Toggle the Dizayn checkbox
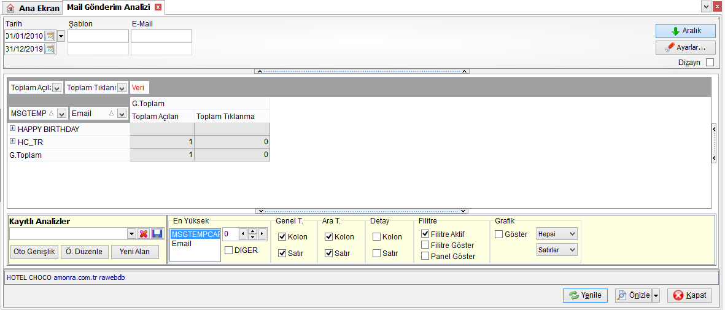725x310 pixels. 710,63
